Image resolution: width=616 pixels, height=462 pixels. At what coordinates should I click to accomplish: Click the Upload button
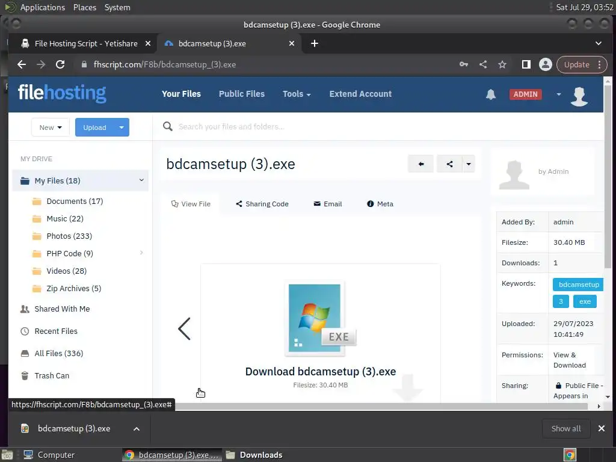click(x=94, y=128)
